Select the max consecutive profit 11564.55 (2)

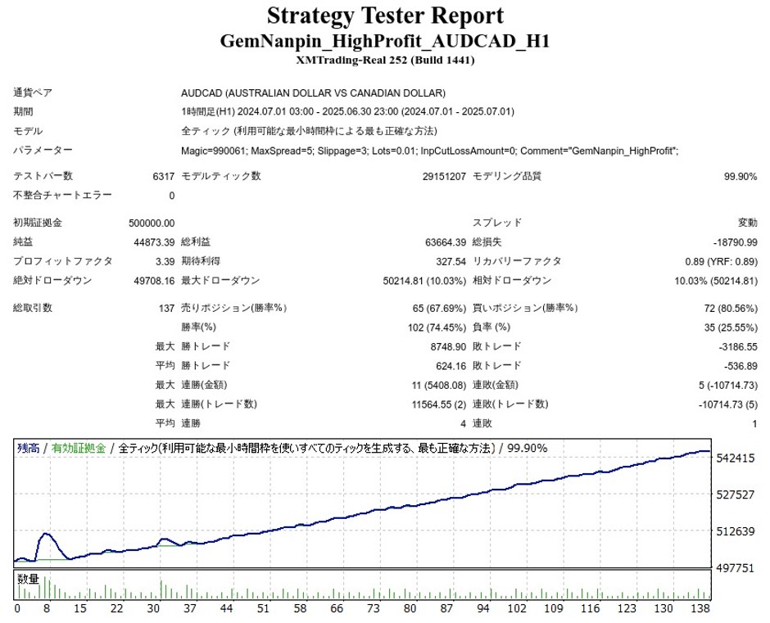438,404
